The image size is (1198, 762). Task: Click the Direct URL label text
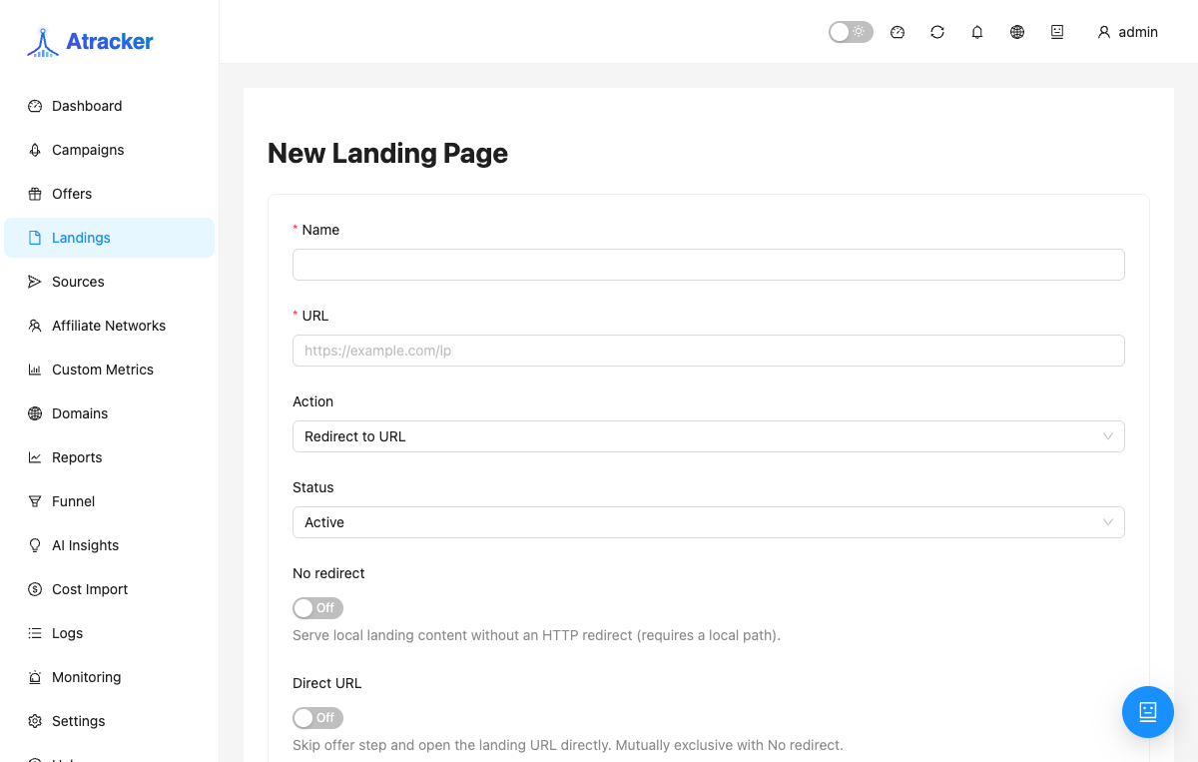point(327,683)
